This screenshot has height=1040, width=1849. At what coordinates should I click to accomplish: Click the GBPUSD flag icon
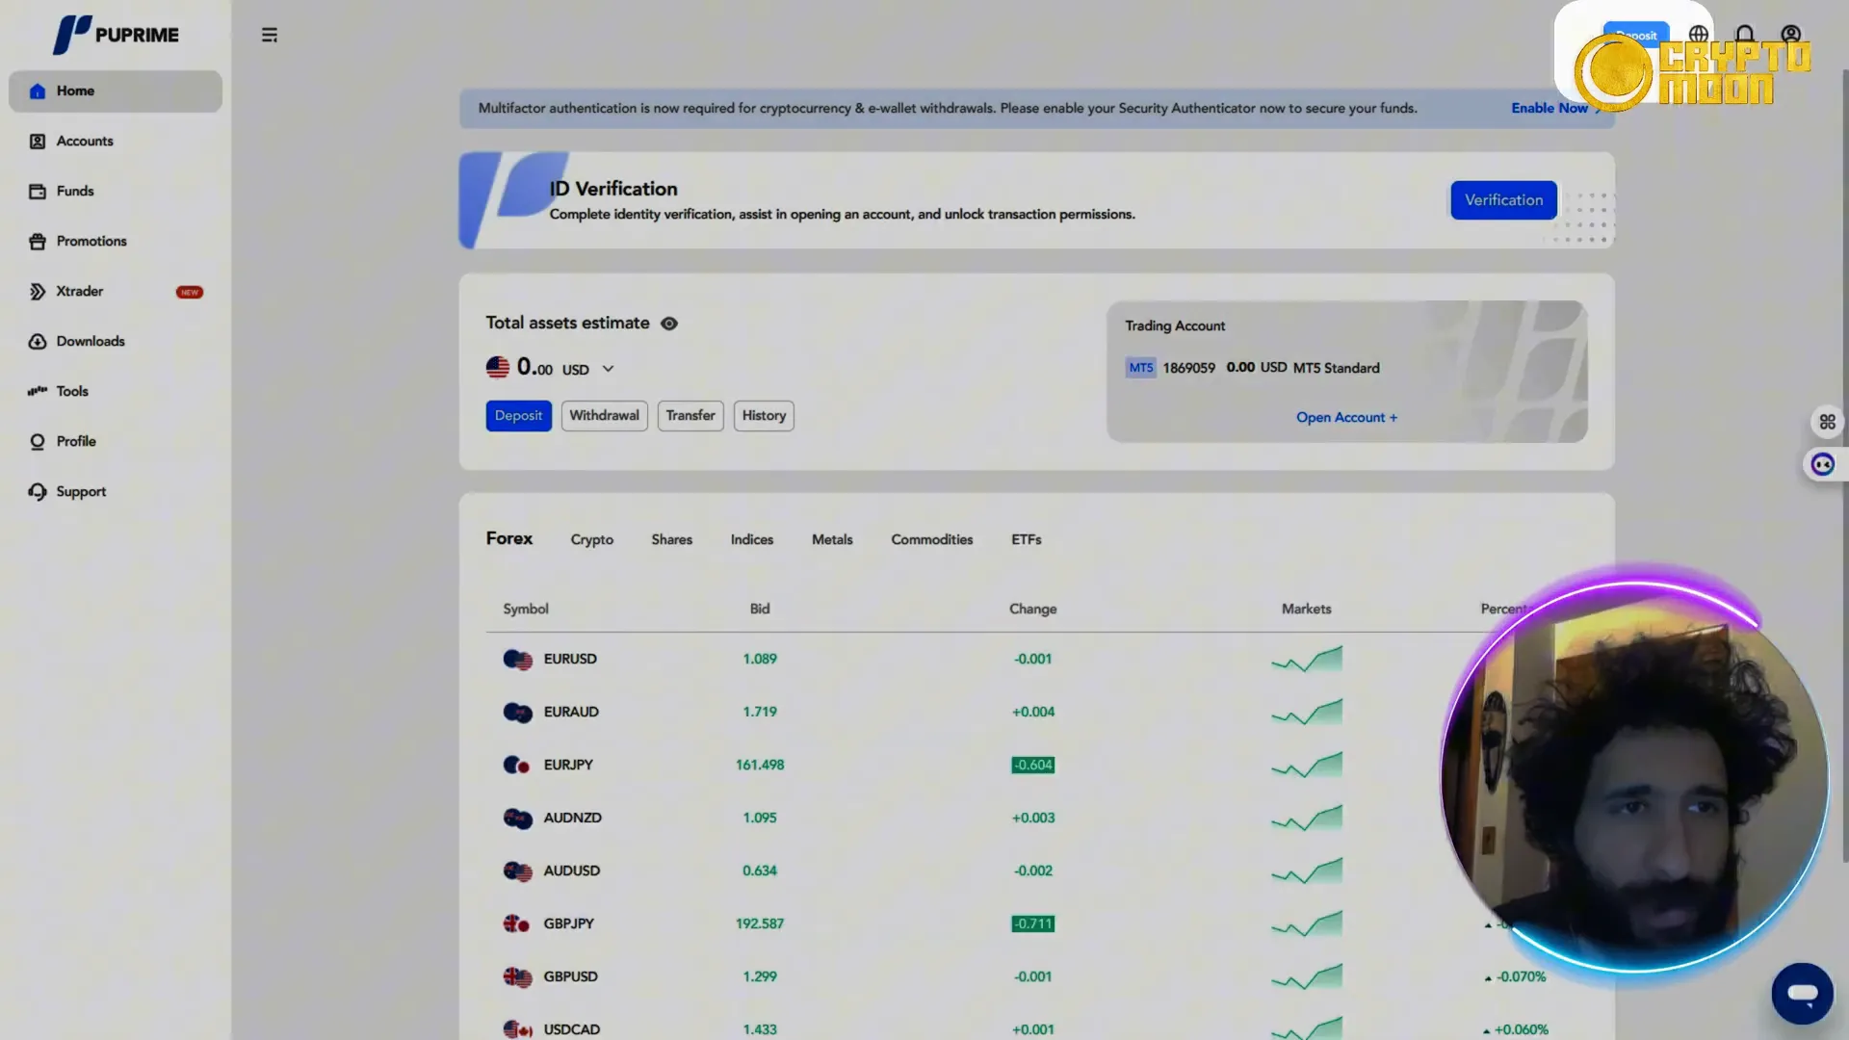517,977
